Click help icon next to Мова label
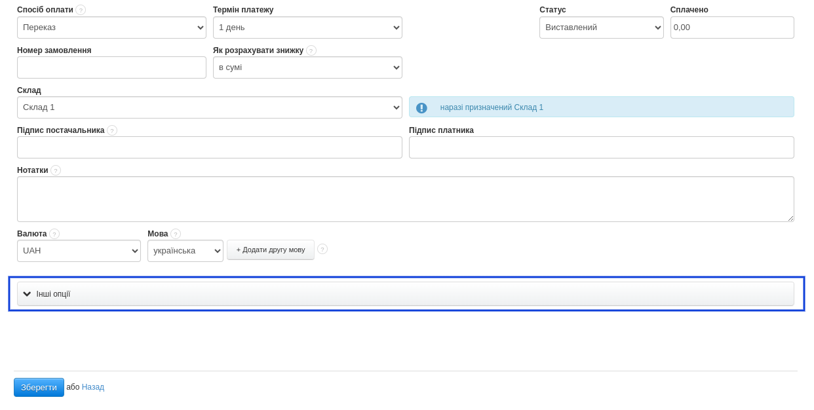 pos(176,234)
